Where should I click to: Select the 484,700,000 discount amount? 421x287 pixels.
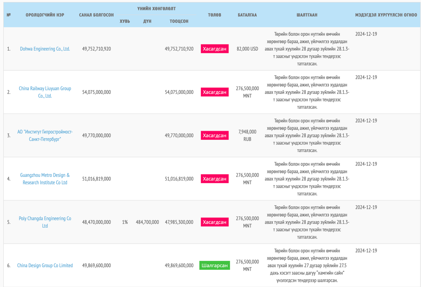click(147, 222)
